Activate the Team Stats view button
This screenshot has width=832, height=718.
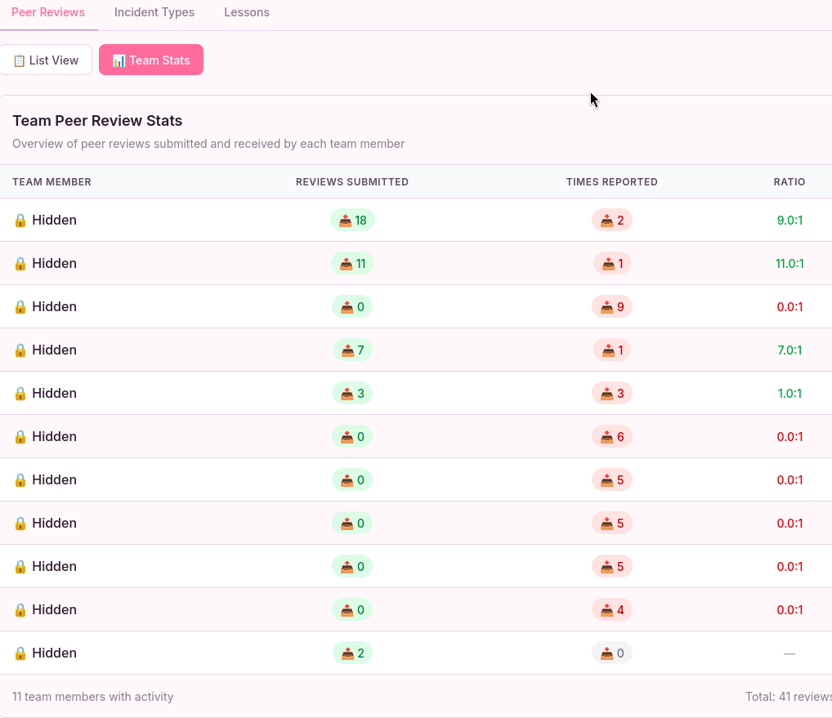coord(151,60)
